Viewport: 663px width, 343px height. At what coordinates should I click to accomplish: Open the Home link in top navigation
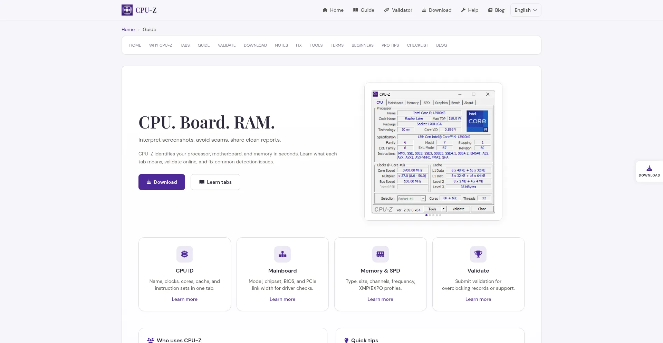pyautogui.click(x=333, y=10)
